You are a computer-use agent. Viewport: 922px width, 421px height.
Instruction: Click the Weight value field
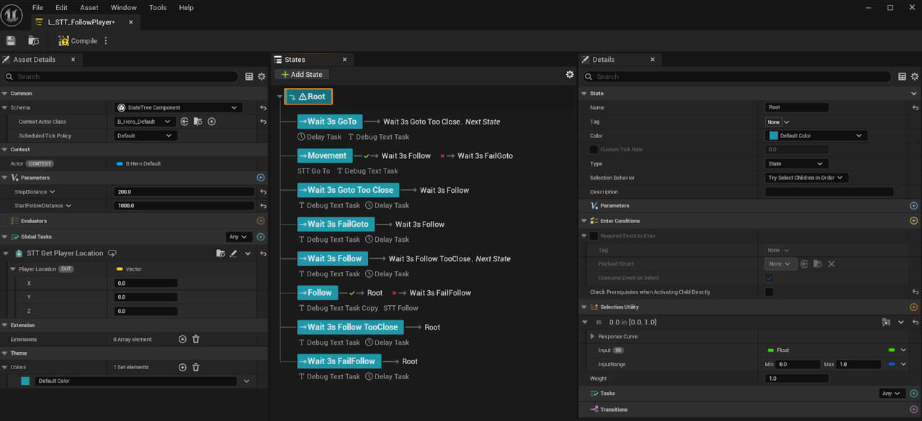[797, 379]
